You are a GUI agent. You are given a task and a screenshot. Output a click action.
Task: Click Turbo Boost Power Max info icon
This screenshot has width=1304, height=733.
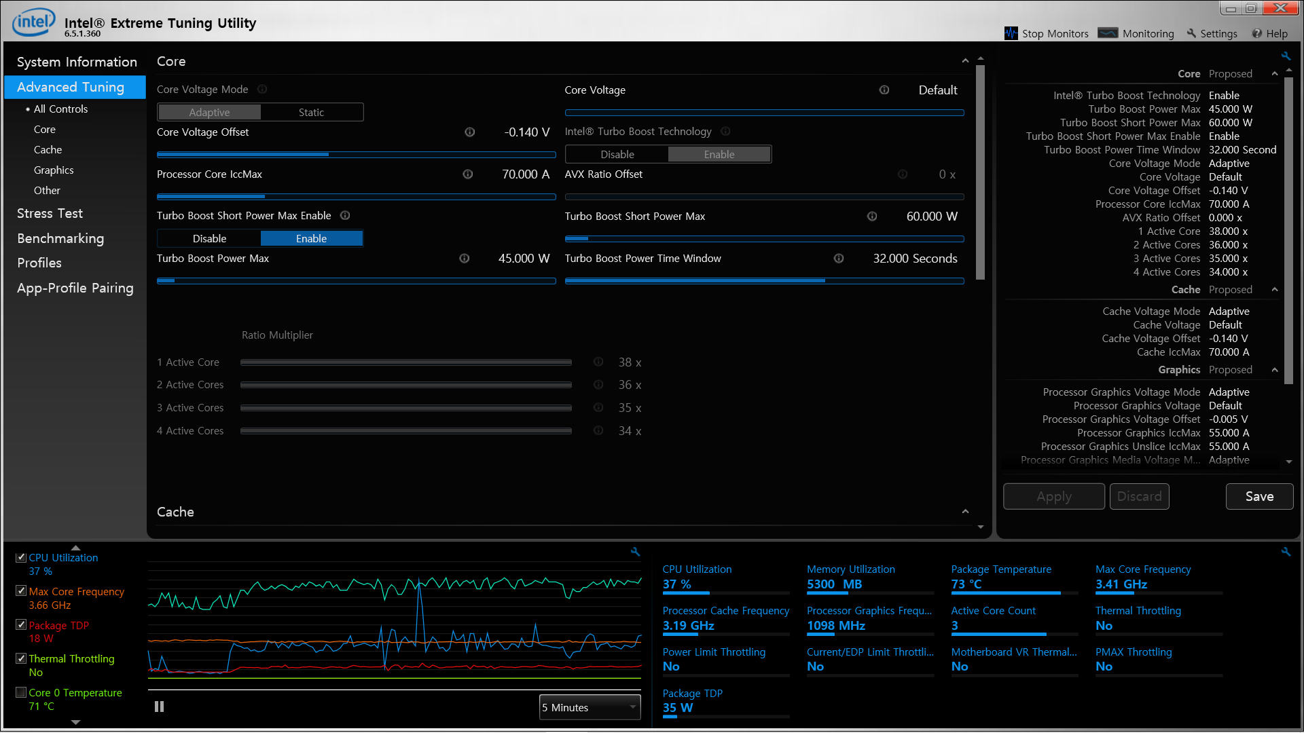pos(465,259)
